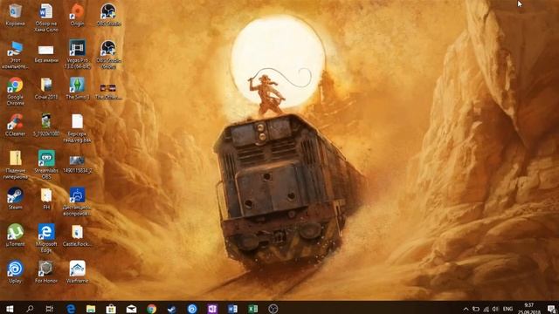Image resolution: width=559 pixels, height=314 pixels.
Task: Open the taskbar clock and calendar
Action: (x=529, y=308)
